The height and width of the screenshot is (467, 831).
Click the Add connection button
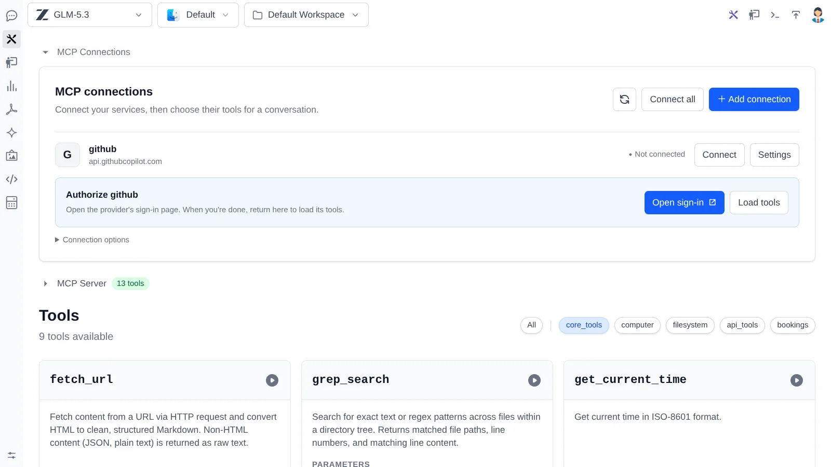click(754, 99)
